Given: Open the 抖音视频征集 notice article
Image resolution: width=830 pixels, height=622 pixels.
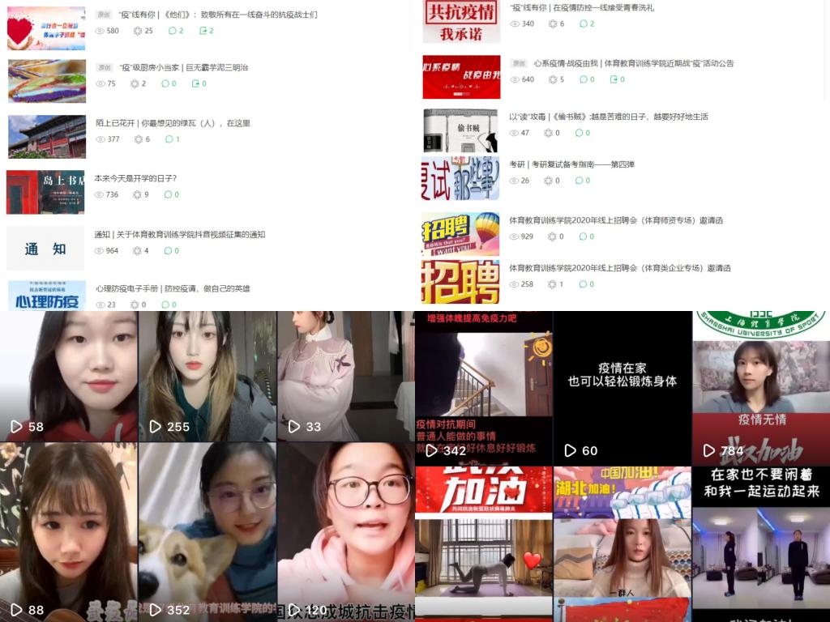Looking at the screenshot, I should click(x=179, y=235).
